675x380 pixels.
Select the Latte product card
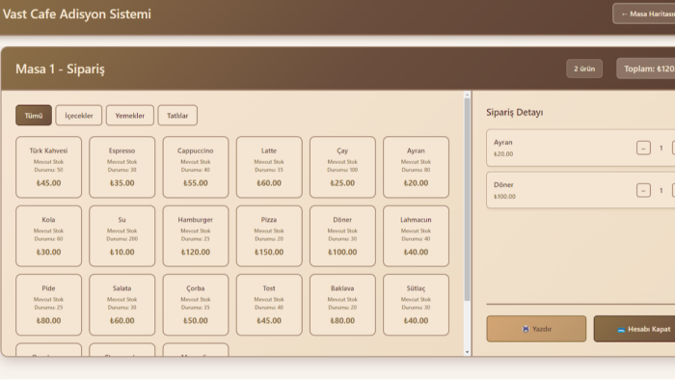(x=269, y=168)
